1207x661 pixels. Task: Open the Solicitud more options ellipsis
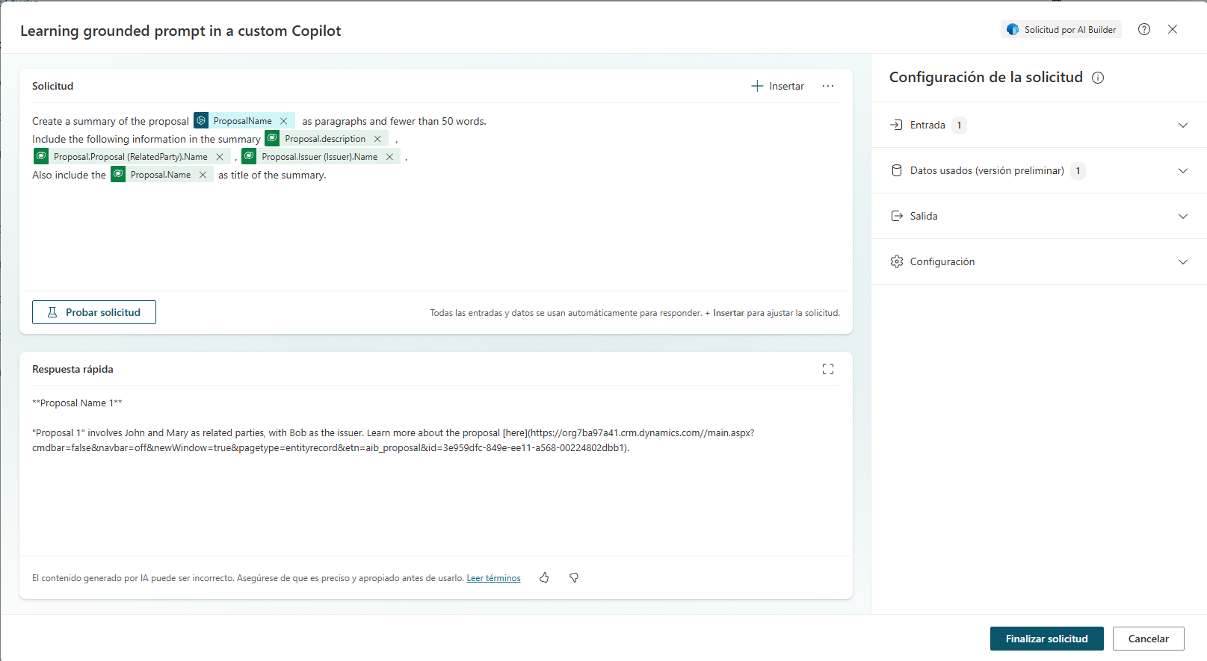coord(828,86)
